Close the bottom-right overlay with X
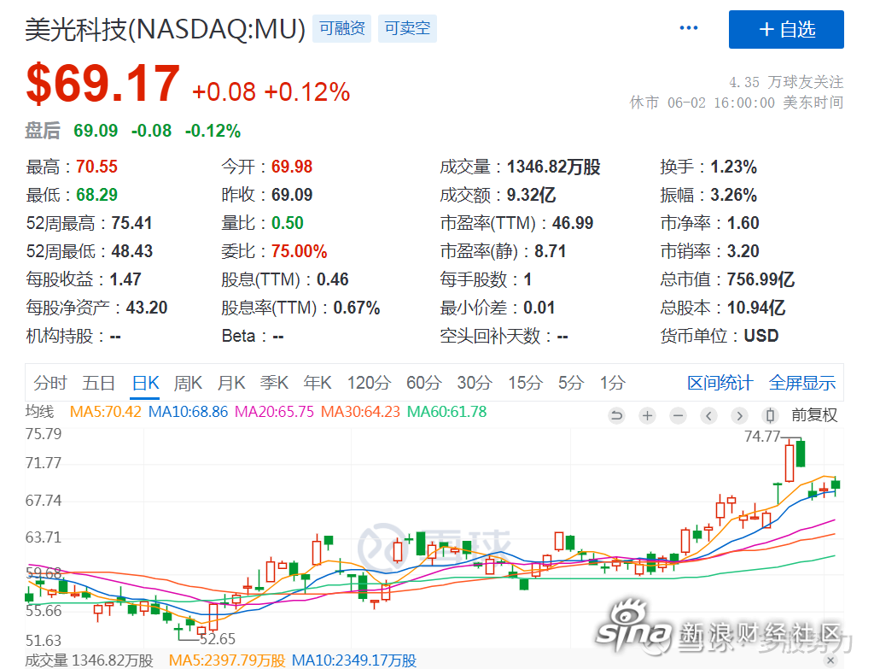The image size is (880, 669). click(831, 660)
